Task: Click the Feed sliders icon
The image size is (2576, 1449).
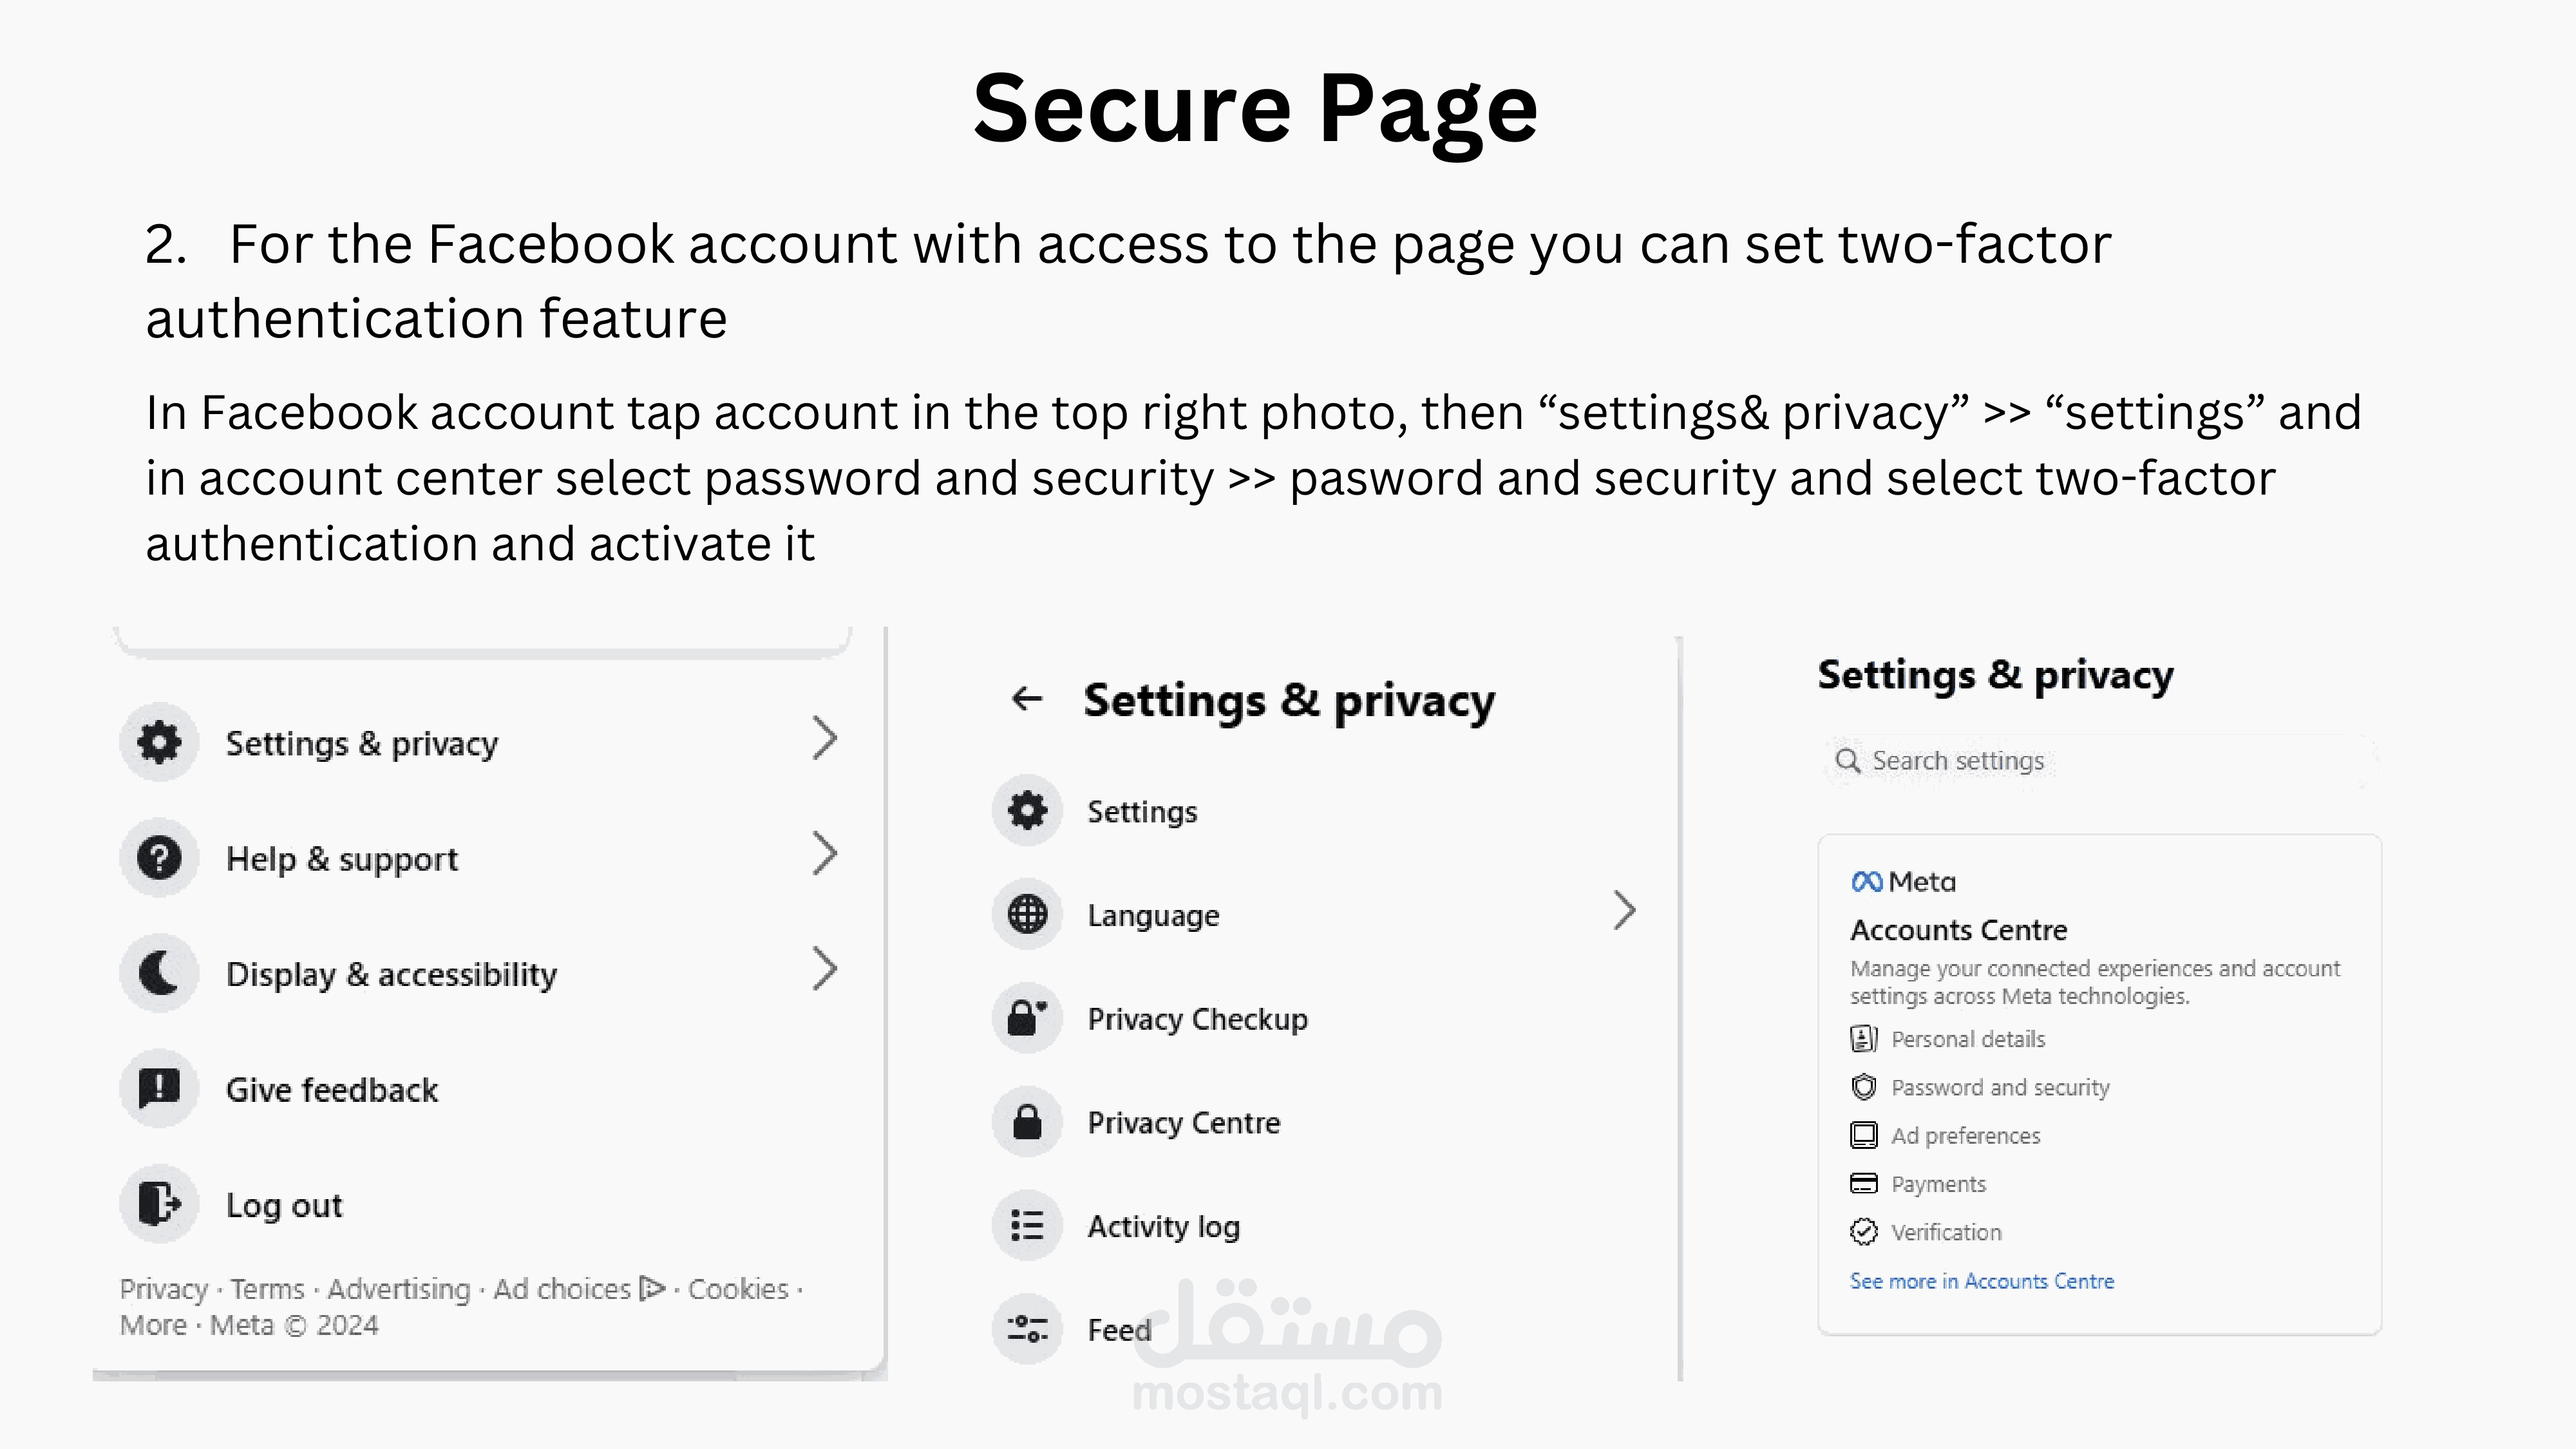Action: (1027, 1329)
